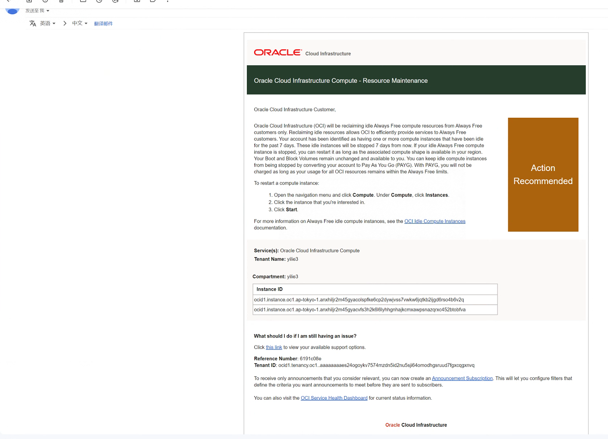
Task: Open the 英语 source language dropdown
Action: [48, 23]
